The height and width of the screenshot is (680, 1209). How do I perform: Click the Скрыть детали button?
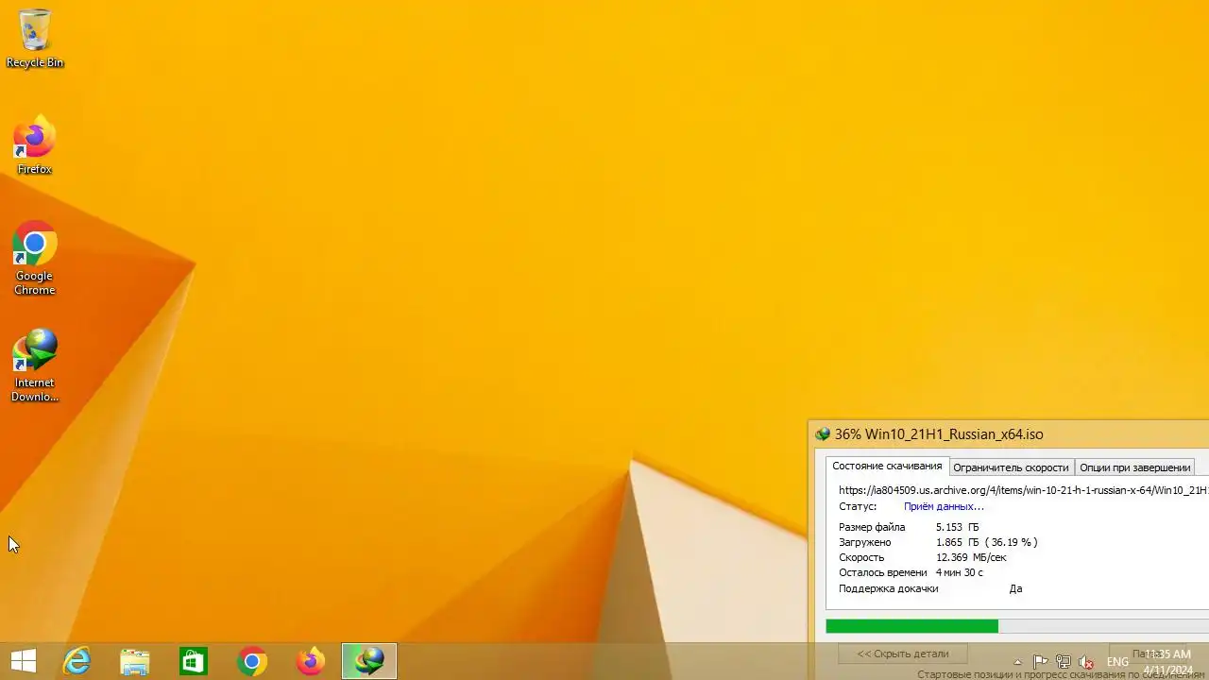pyautogui.click(x=903, y=654)
